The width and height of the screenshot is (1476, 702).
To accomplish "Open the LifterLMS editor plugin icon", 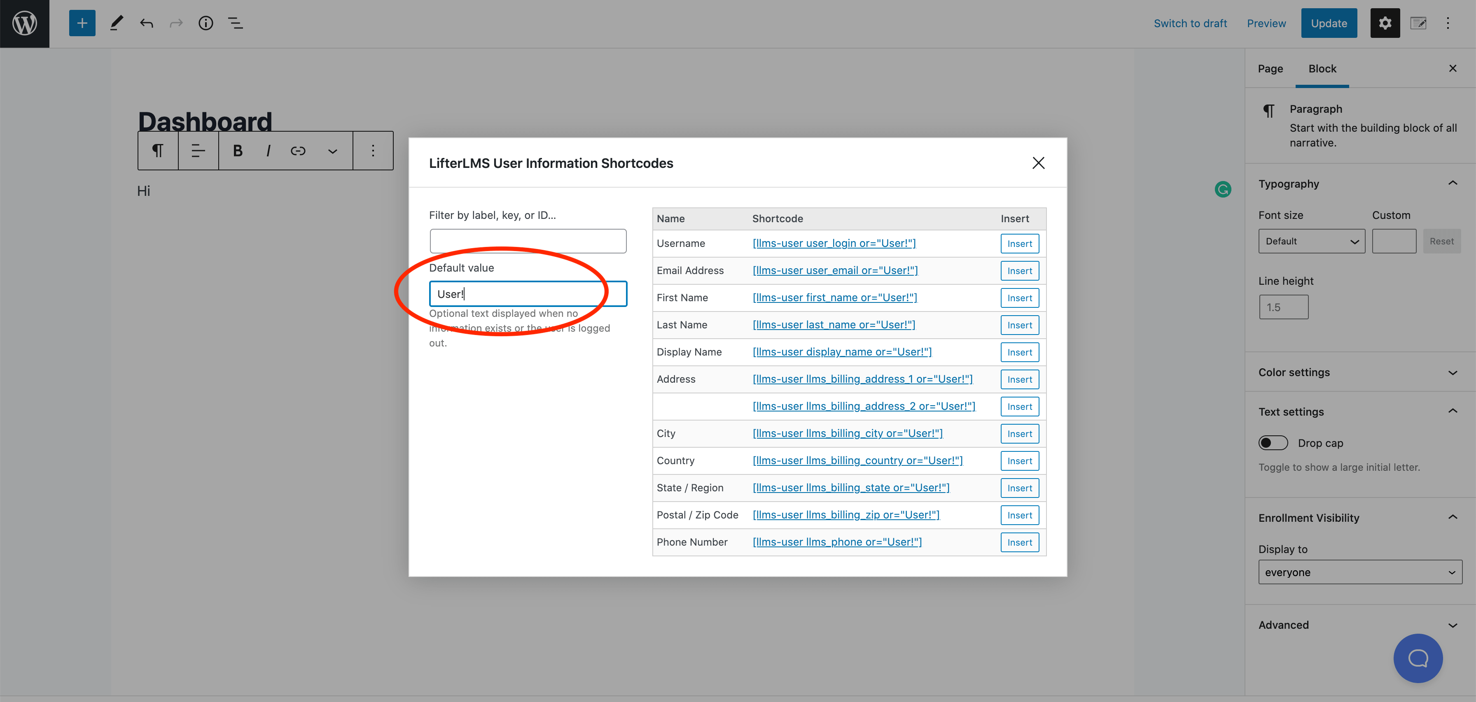I will pos(1419,23).
